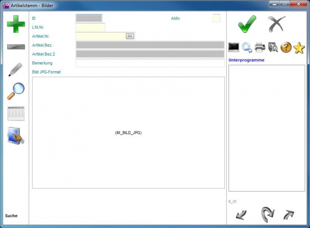Open search with the magnifying glass icon
The width and height of the screenshot is (310, 228).
(16, 91)
